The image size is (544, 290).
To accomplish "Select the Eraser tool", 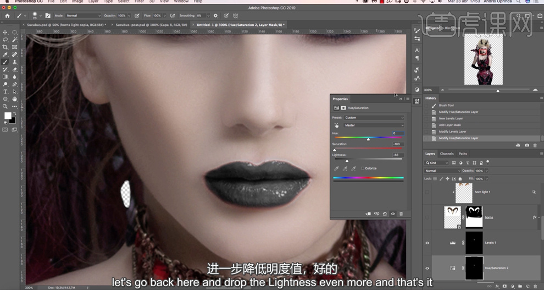I will point(15,69).
